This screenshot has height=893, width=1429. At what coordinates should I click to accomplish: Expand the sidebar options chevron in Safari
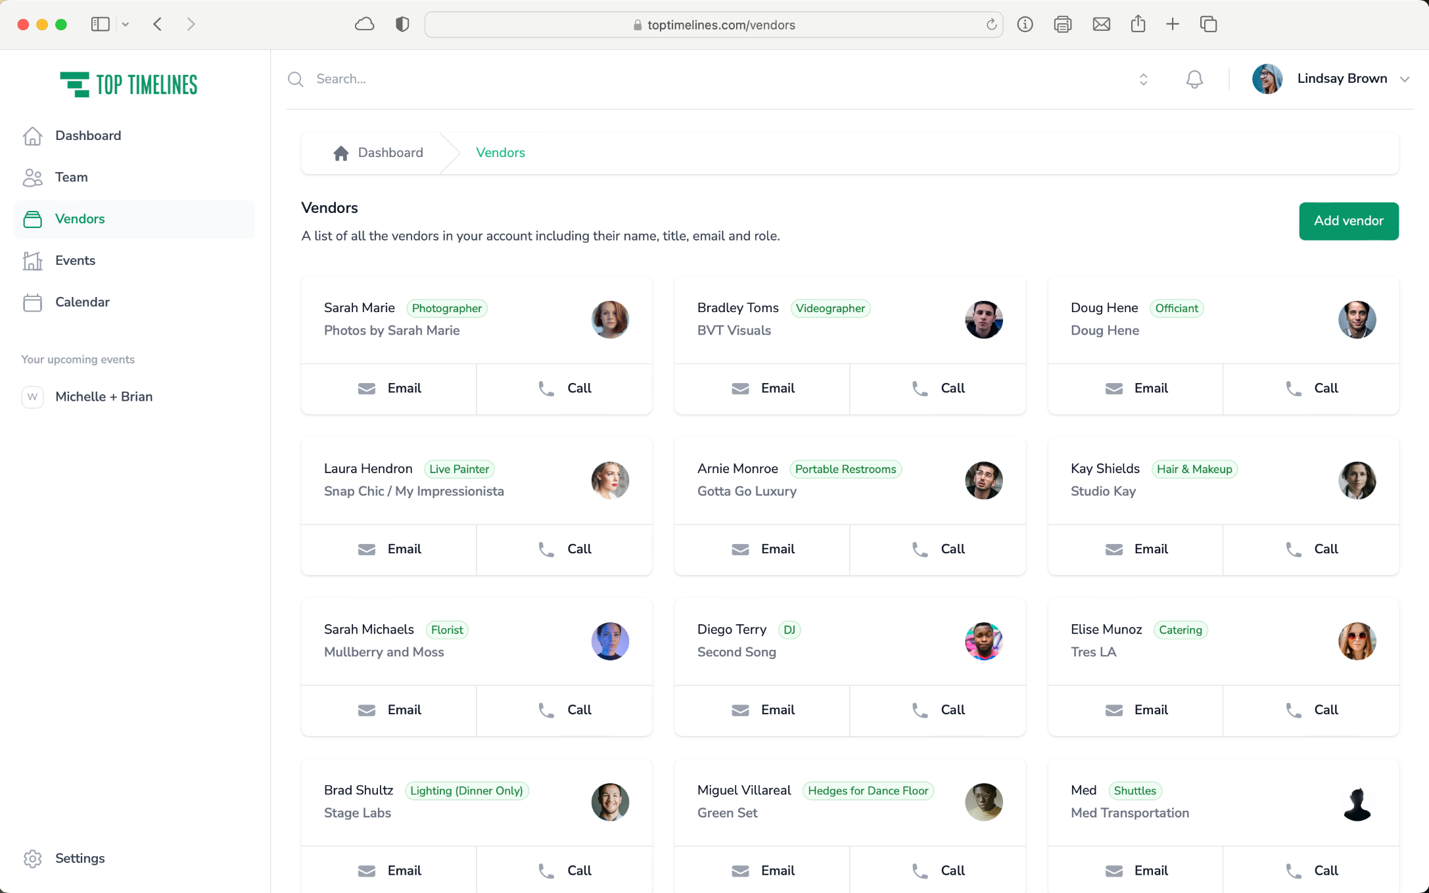(126, 24)
